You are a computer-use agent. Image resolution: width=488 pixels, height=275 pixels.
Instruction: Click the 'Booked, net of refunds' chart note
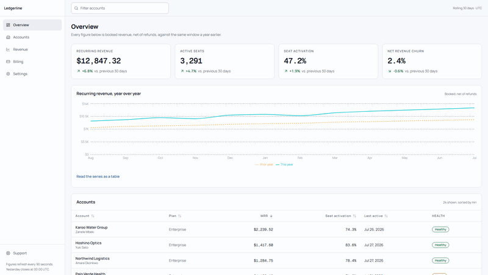pos(461,94)
